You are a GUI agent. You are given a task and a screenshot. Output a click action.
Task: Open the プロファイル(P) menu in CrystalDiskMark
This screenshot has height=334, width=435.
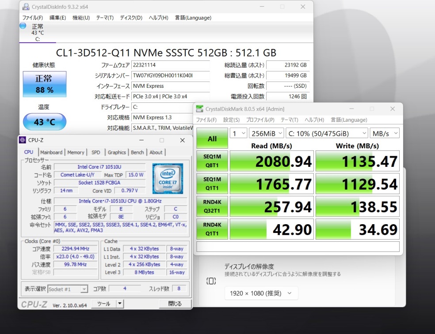point(260,120)
